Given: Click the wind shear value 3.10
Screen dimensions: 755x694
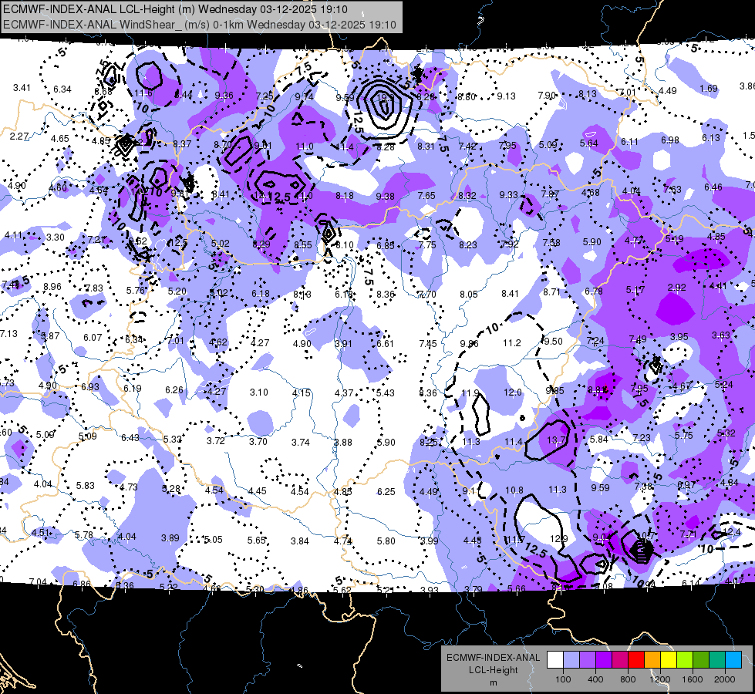Looking at the screenshot, I should tap(258, 392).
